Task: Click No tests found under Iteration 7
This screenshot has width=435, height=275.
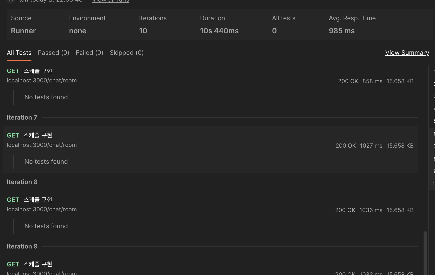Action: (x=46, y=162)
